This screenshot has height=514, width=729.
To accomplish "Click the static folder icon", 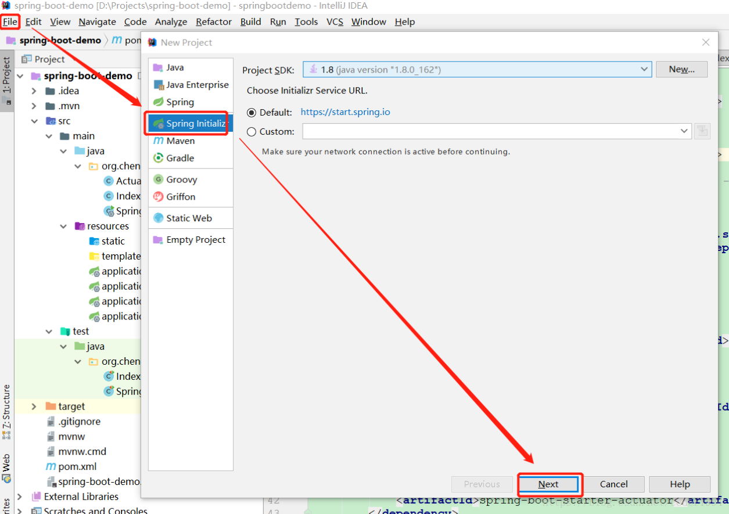I will pos(94,241).
